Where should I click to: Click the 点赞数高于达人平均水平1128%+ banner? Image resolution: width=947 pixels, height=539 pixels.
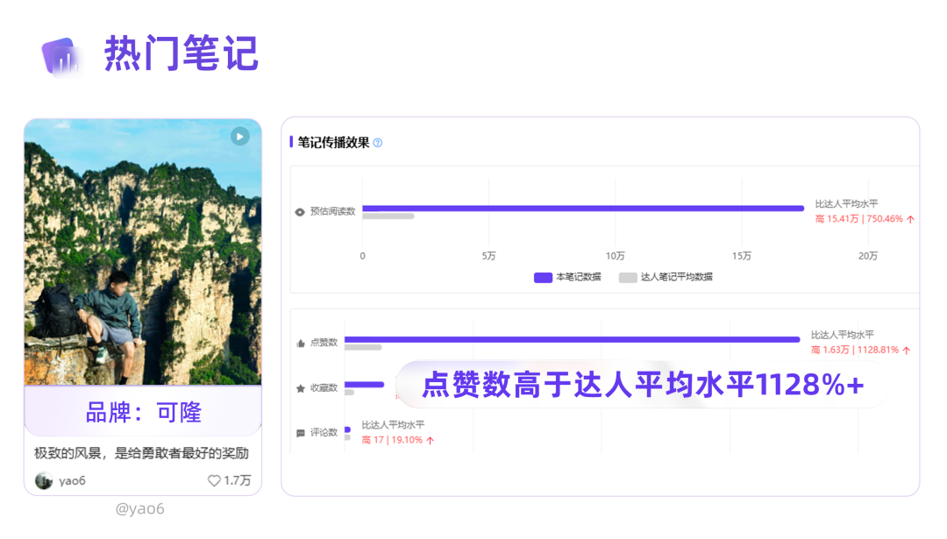(643, 386)
